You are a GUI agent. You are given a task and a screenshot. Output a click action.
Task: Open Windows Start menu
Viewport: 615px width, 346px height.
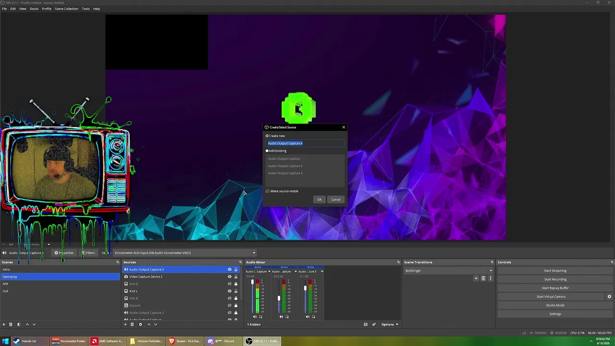click(x=6, y=341)
